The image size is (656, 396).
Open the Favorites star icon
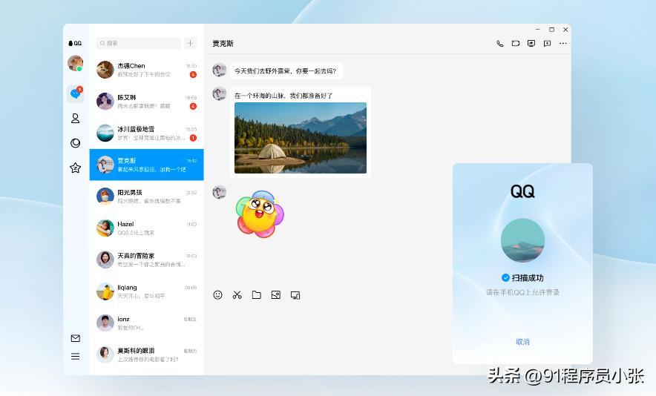pos(75,168)
